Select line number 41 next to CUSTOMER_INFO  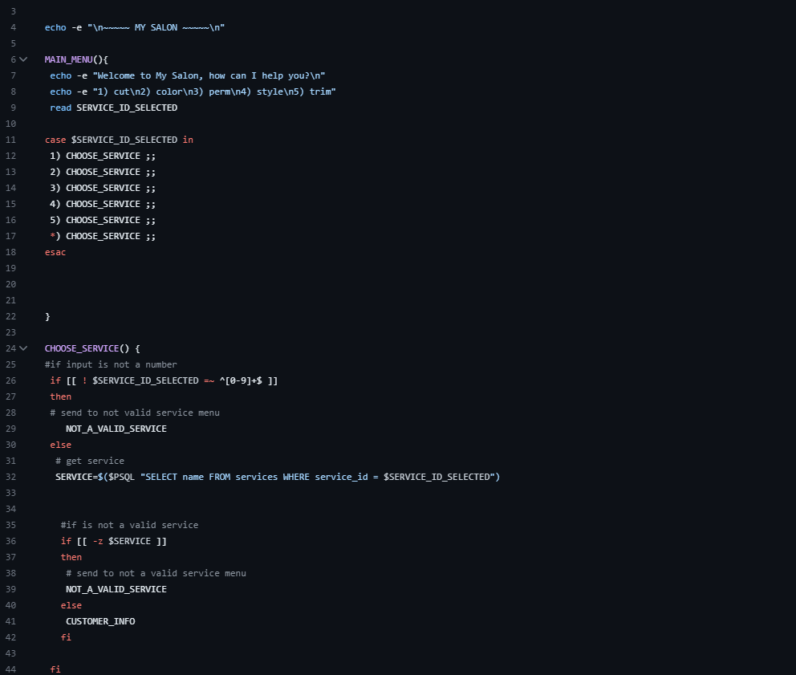point(10,621)
